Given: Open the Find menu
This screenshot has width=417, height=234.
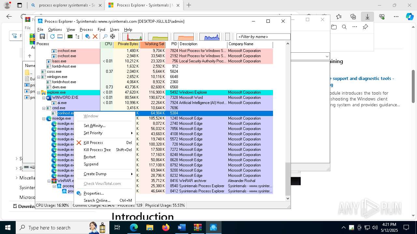Looking at the screenshot, I should pyautogui.click(x=101, y=30).
